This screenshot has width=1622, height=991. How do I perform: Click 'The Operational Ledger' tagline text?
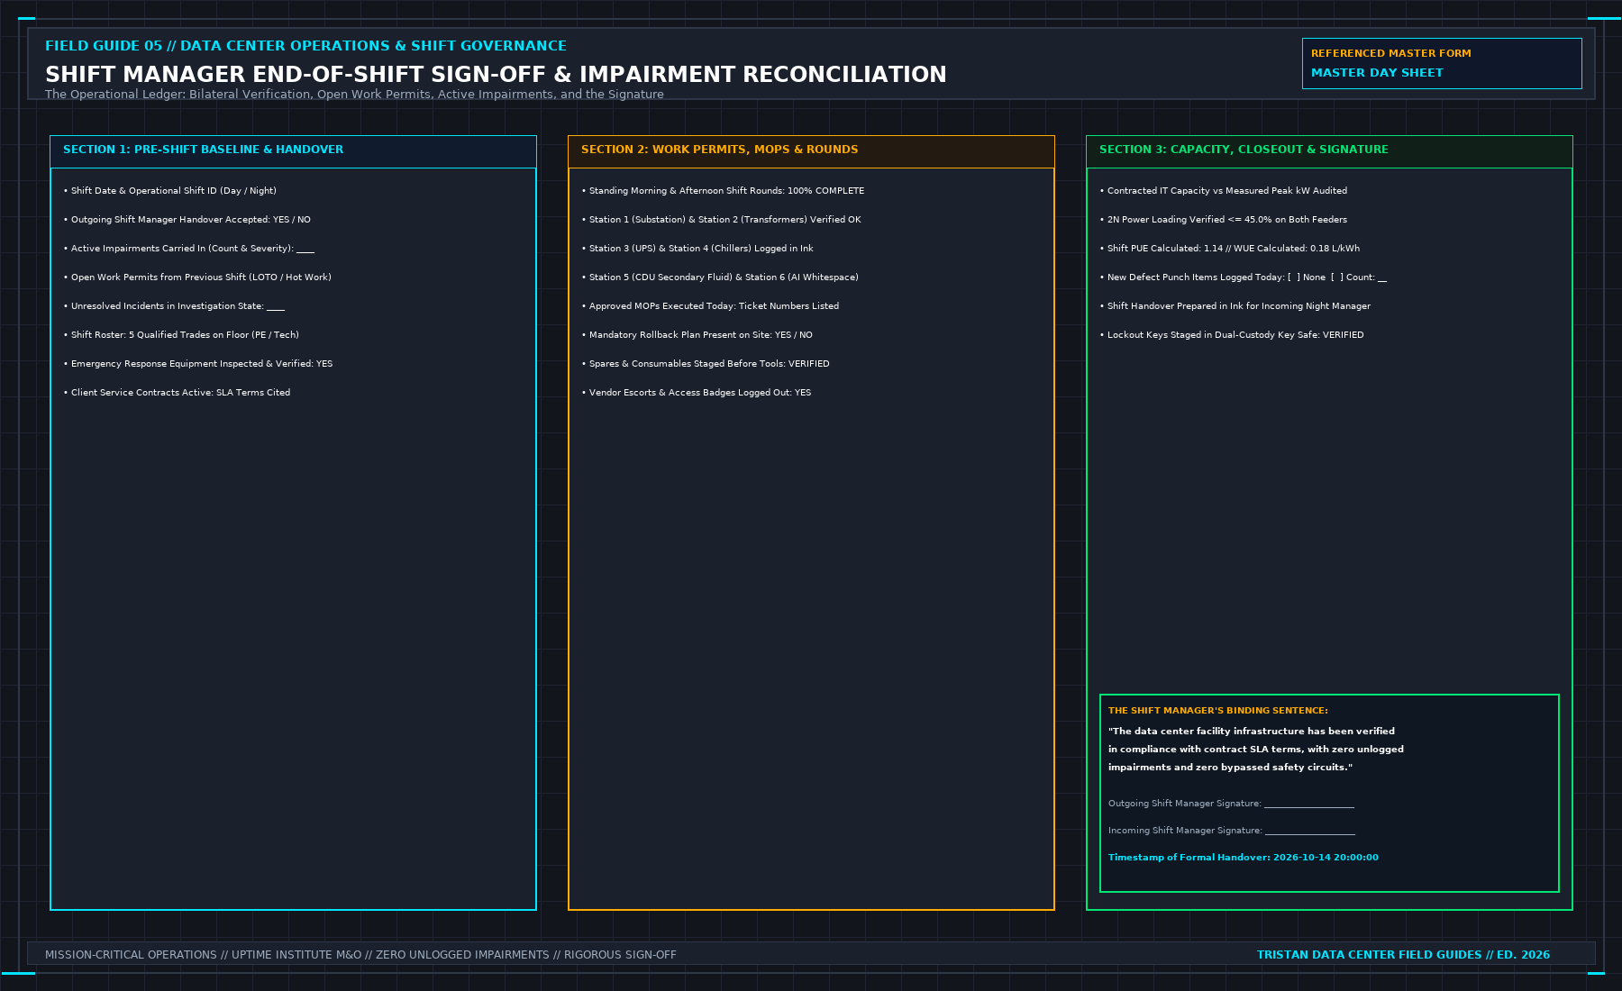[354, 95]
